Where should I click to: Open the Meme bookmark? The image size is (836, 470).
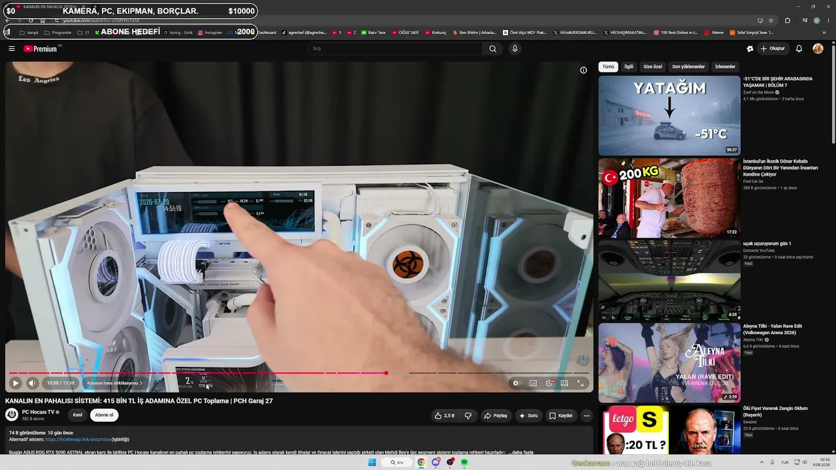pyautogui.click(x=714, y=33)
